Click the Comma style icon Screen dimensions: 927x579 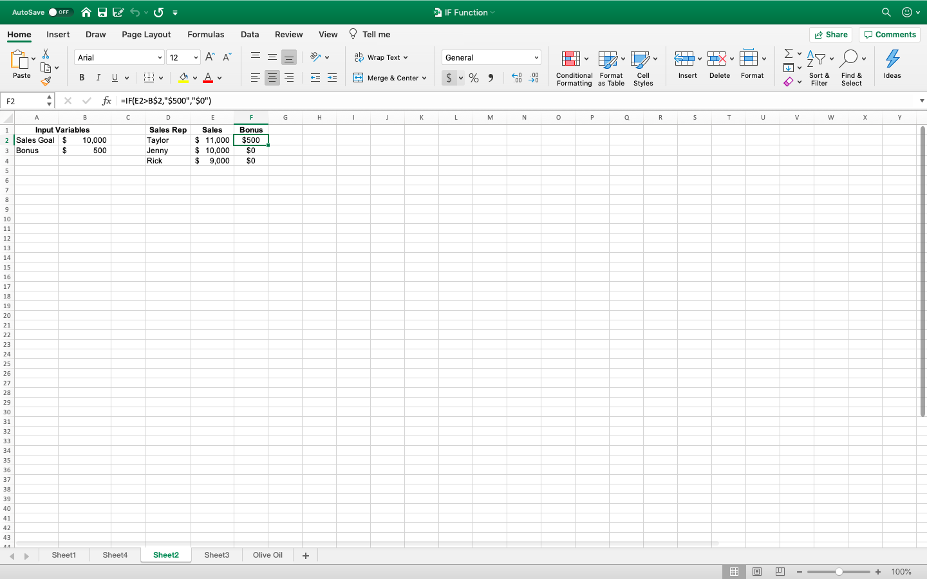(491, 77)
